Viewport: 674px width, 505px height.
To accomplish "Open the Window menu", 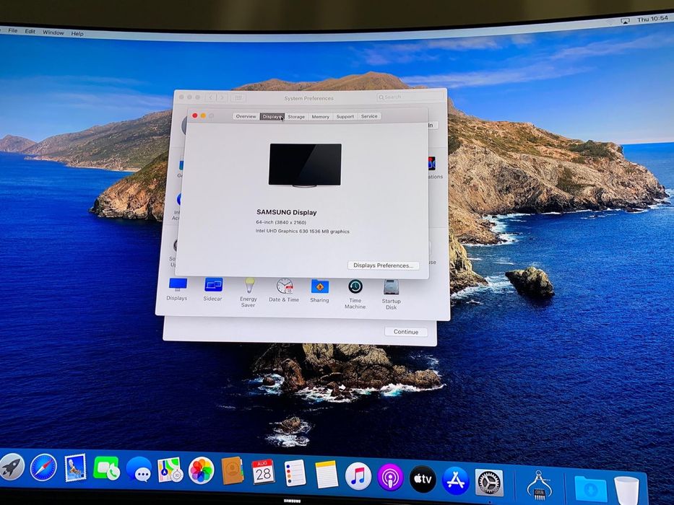I will click(x=53, y=32).
